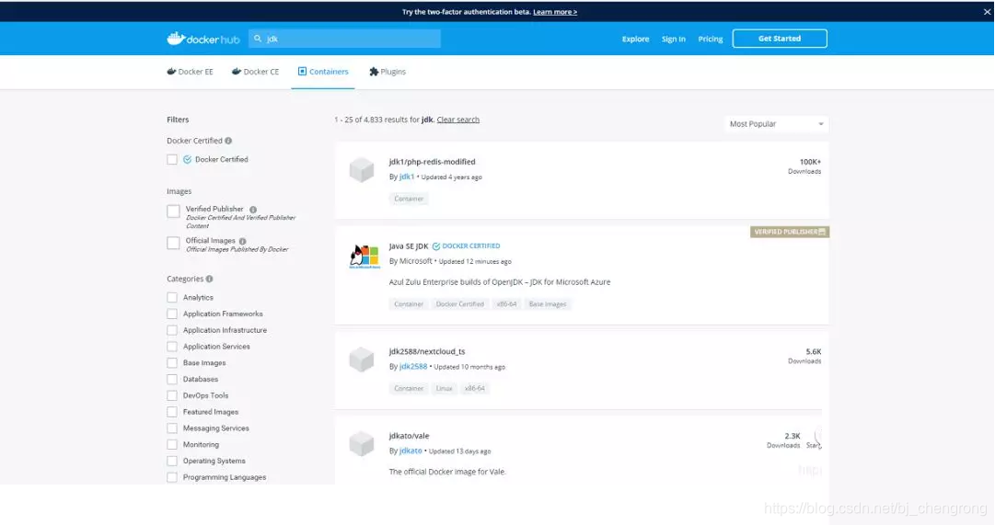Tick the DevOps Tools checkbox
Image resolution: width=995 pixels, height=525 pixels.
coord(172,395)
